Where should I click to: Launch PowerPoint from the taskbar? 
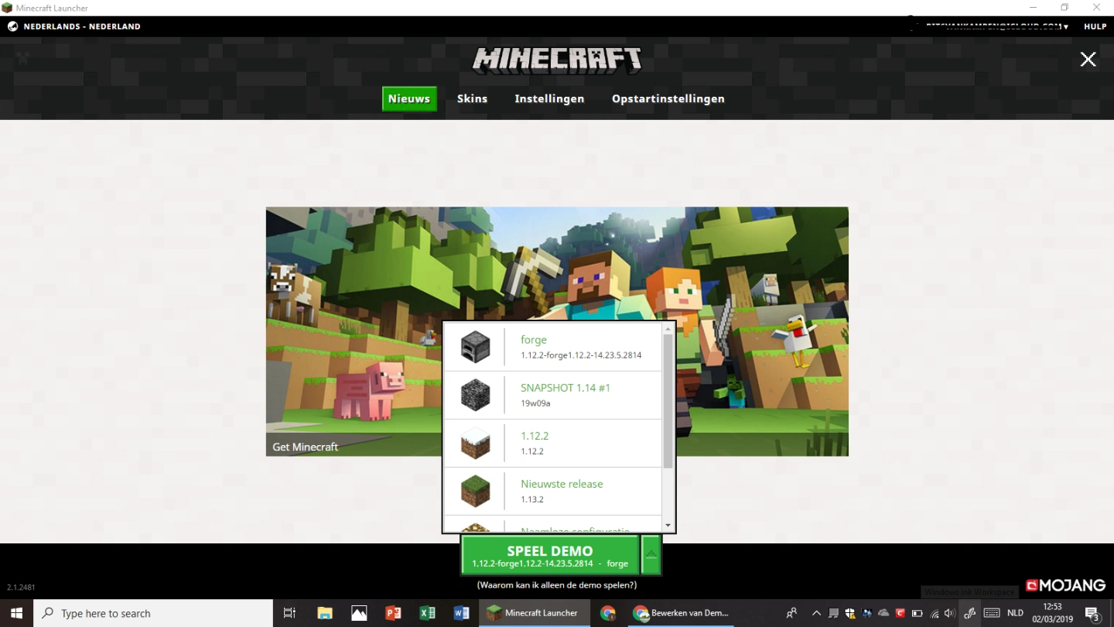[x=393, y=613]
